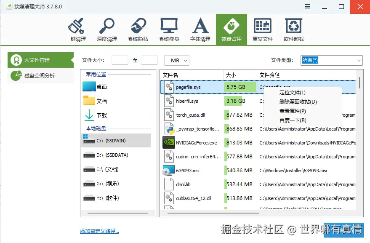Click the vertical scrollbar of file list
The width and height of the screenshot is (370, 243).
[359, 83]
